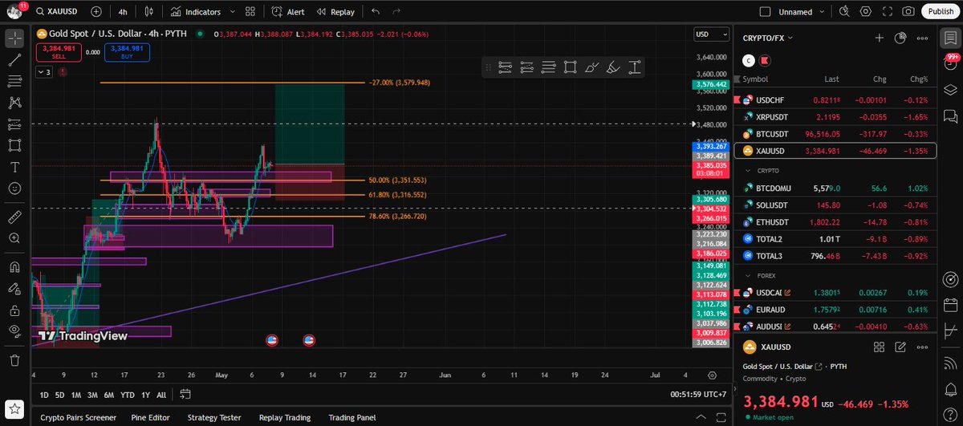Toggle lock all drawings
Viewport: 963px width, 426px height.
(x=14, y=310)
